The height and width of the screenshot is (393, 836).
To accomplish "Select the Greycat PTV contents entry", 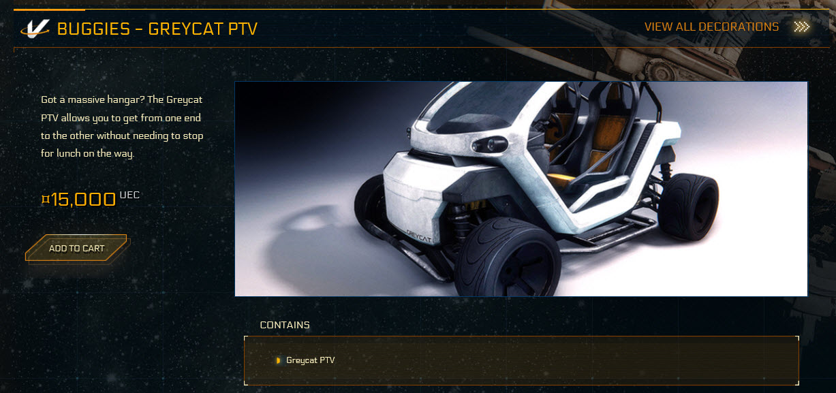I will 311,360.
